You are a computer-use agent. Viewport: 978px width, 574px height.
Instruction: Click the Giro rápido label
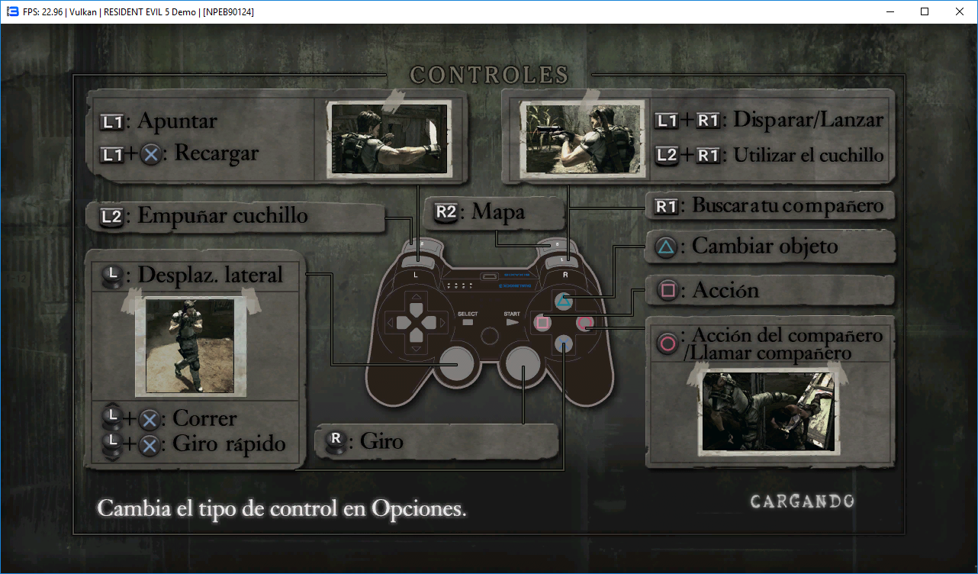(x=230, y=444)
